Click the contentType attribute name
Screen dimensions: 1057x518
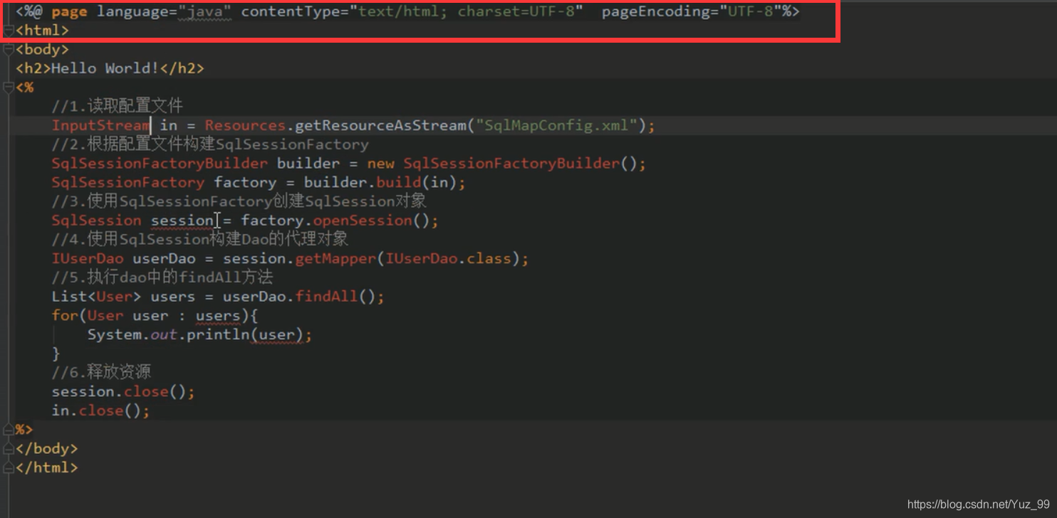[x=290, y=11]
